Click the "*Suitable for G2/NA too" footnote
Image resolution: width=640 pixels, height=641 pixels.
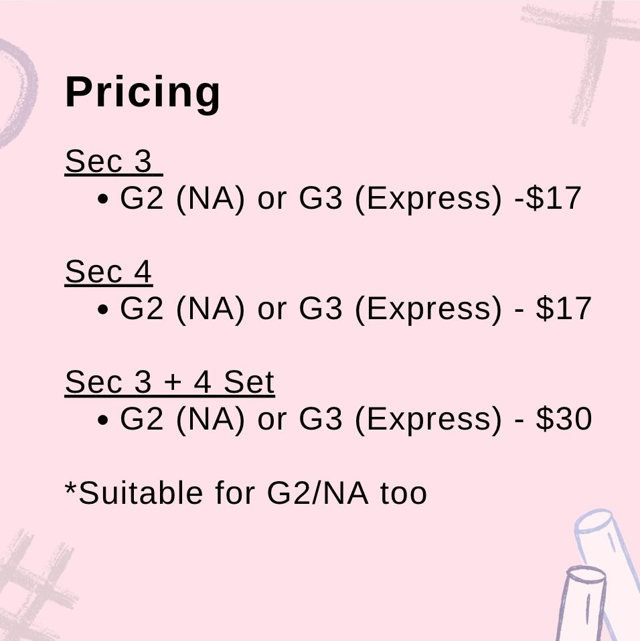coord(246,493)
